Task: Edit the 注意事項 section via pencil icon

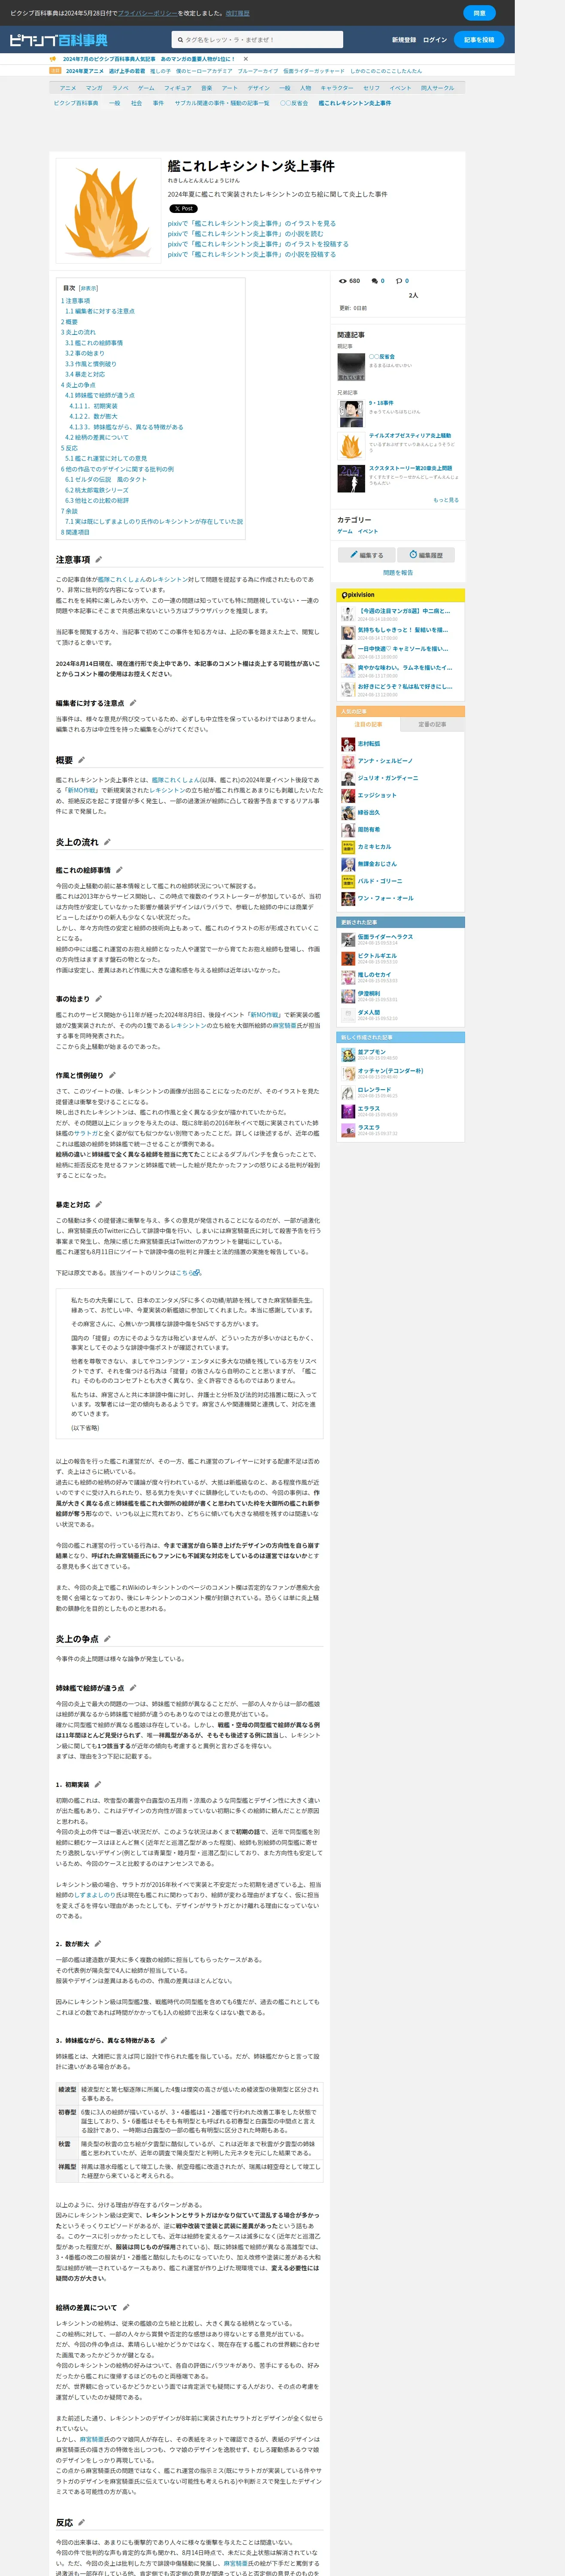Action: point(99,560)
